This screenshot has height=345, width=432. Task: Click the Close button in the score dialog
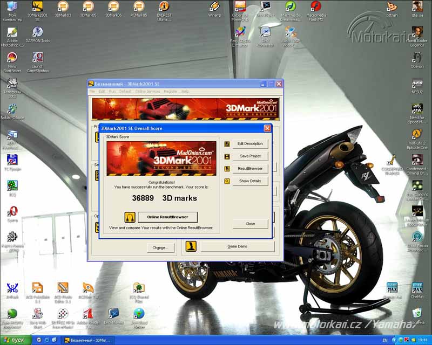point(250,224)
